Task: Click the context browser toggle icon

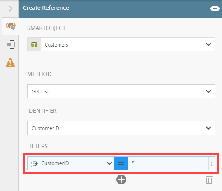Action: [215, 9]
